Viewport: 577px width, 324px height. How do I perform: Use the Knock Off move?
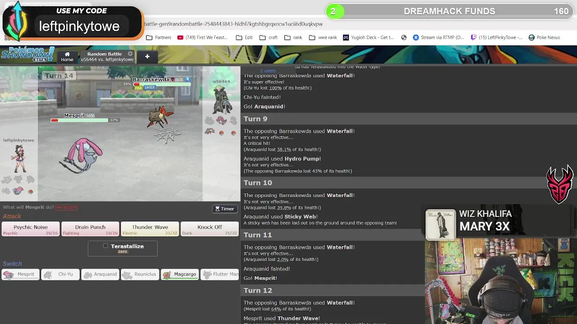coord(210,229)
